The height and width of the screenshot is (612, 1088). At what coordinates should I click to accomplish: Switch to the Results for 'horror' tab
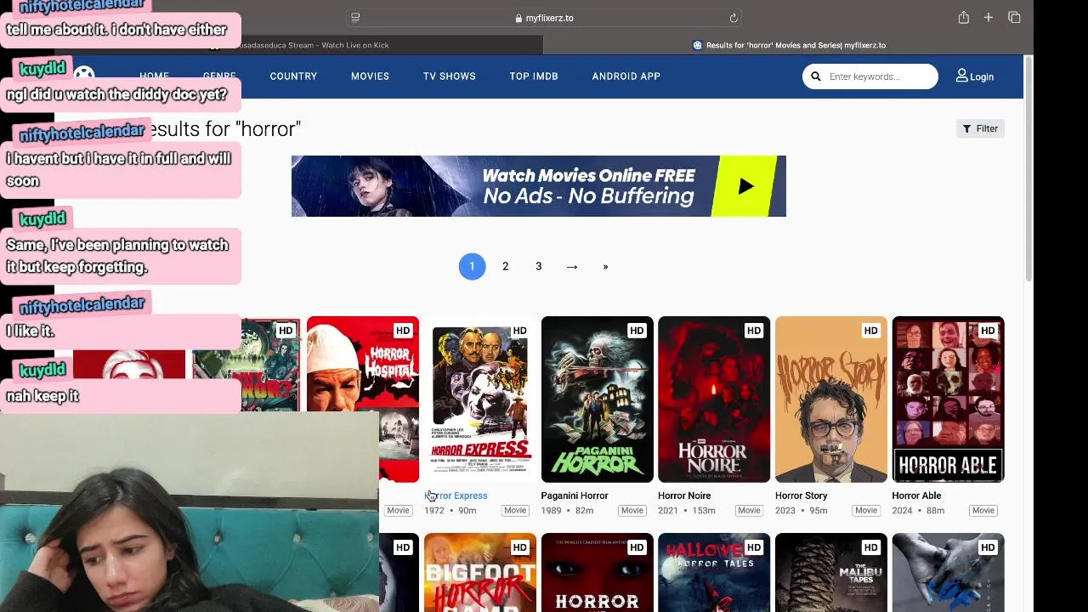(790, 45)
